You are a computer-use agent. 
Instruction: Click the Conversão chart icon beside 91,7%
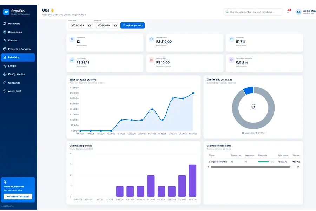click(x=231, y=39)
